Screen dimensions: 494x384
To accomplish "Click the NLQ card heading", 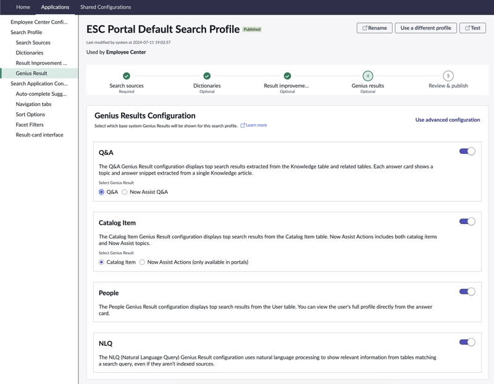I will click(106, 343).
